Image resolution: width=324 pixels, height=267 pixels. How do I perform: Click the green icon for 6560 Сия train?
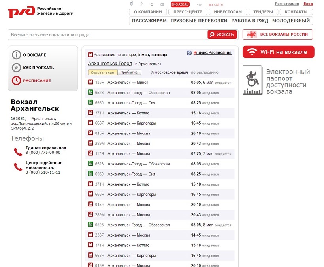pyautogui.click(x=90, y=103)
